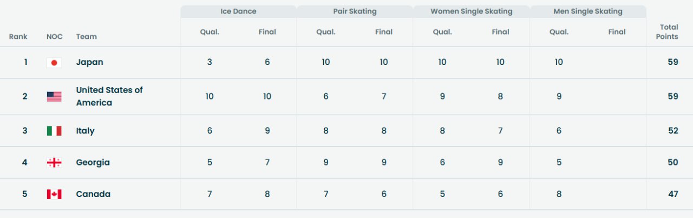This screenshot has width=693, height=218.
Task: Sort by the Rank column header
Action: point(18,37)
